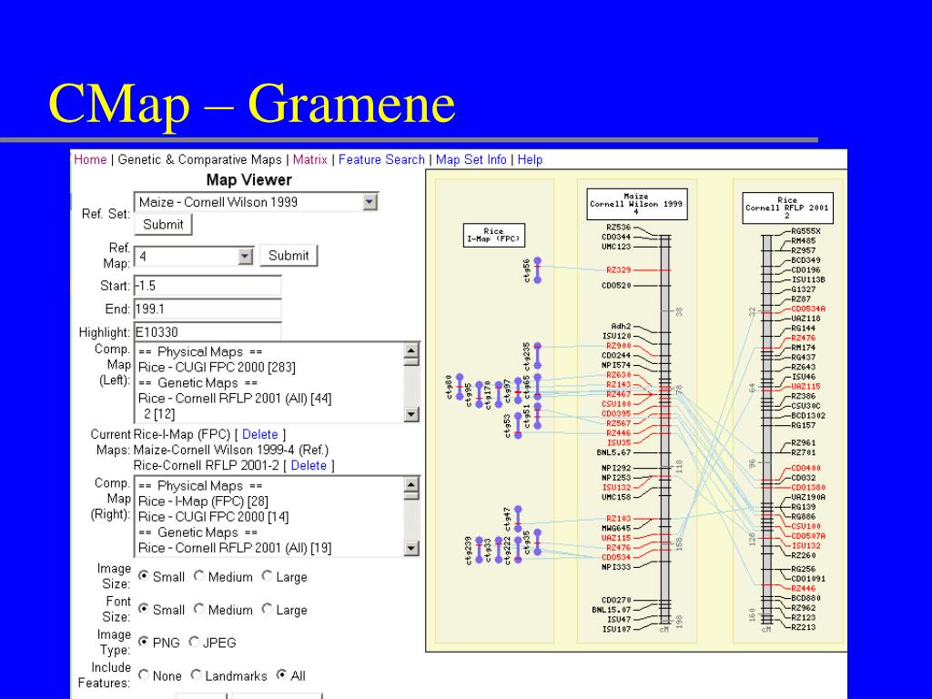The height and width of the screenshot is (699, 932).
Task: Select Large image size radio button
Action: pyautogui.click(x=268, y=576)
